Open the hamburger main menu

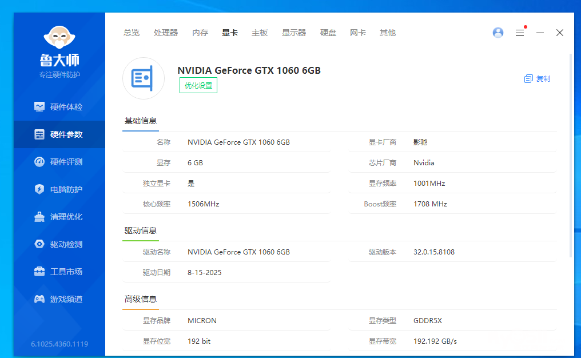(x=519, y=33)
